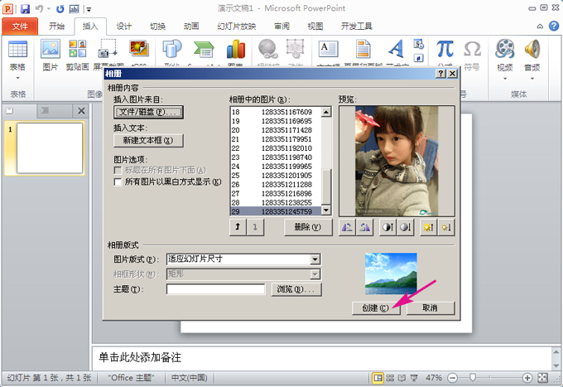The width and height of the screenshot is (563, 387).
Task: Expand the Table (表格) dropdown arrow
Action: [x=17, y=79]
